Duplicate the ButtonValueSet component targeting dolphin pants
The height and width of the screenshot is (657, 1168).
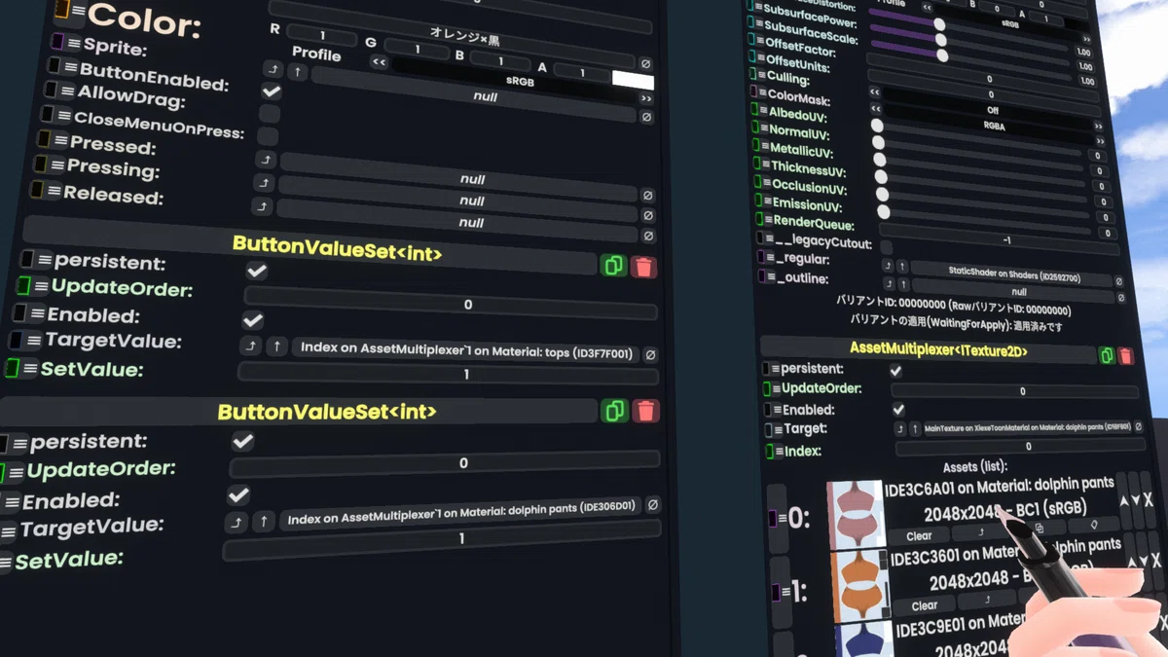point(614,411)
